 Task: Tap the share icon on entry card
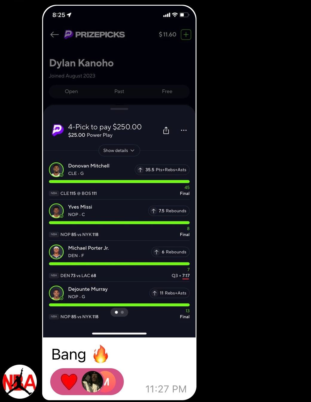[166, 130]
